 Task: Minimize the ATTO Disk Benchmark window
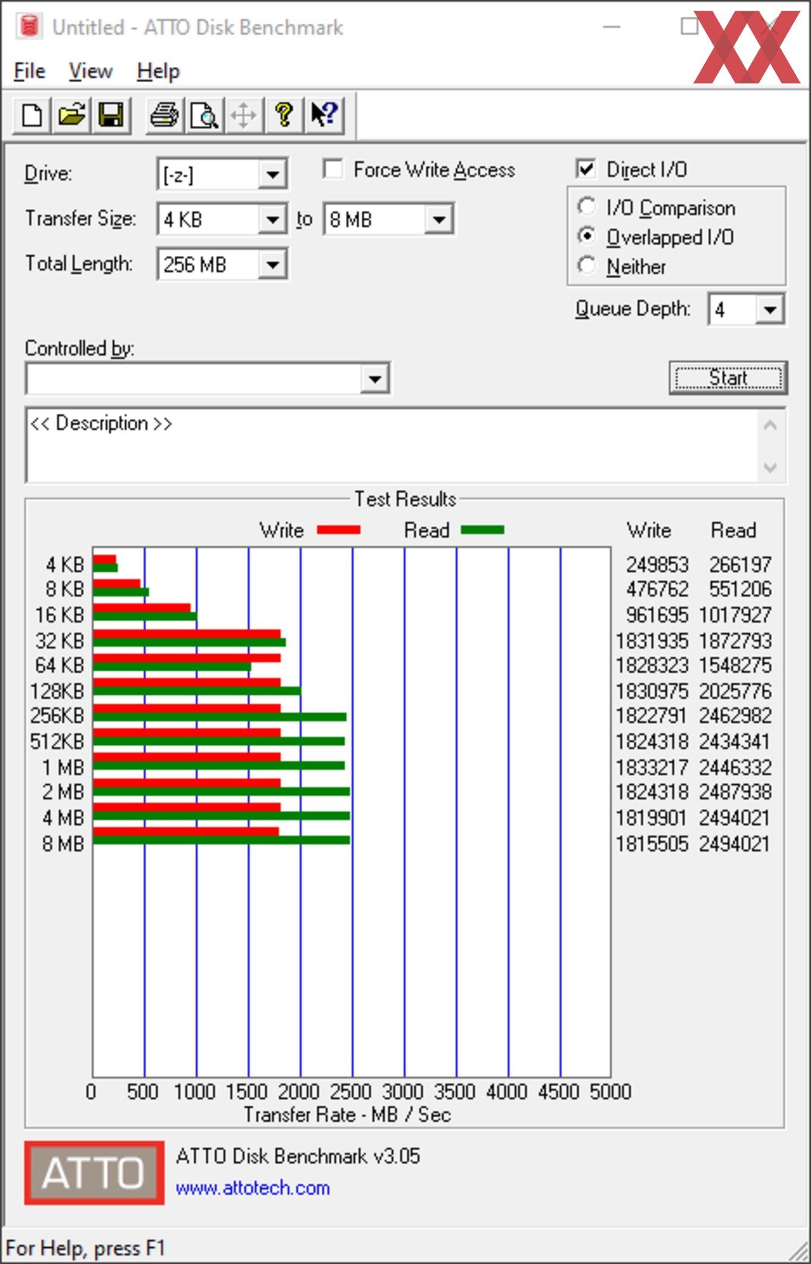(612, 27)
